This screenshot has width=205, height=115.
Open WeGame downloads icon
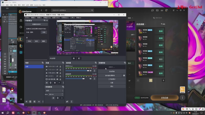tap(162, 10)
